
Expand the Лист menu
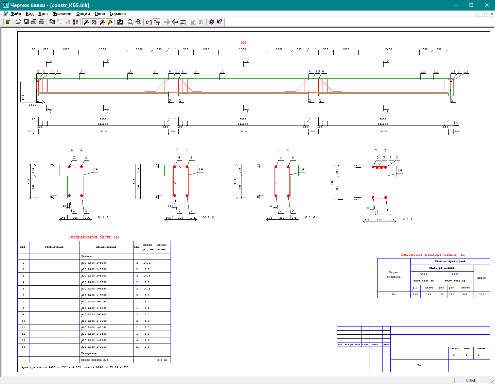[x=43, y=14]
